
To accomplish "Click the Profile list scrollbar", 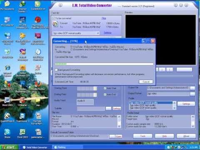I will pyautogui.click(x=175, y=105).
